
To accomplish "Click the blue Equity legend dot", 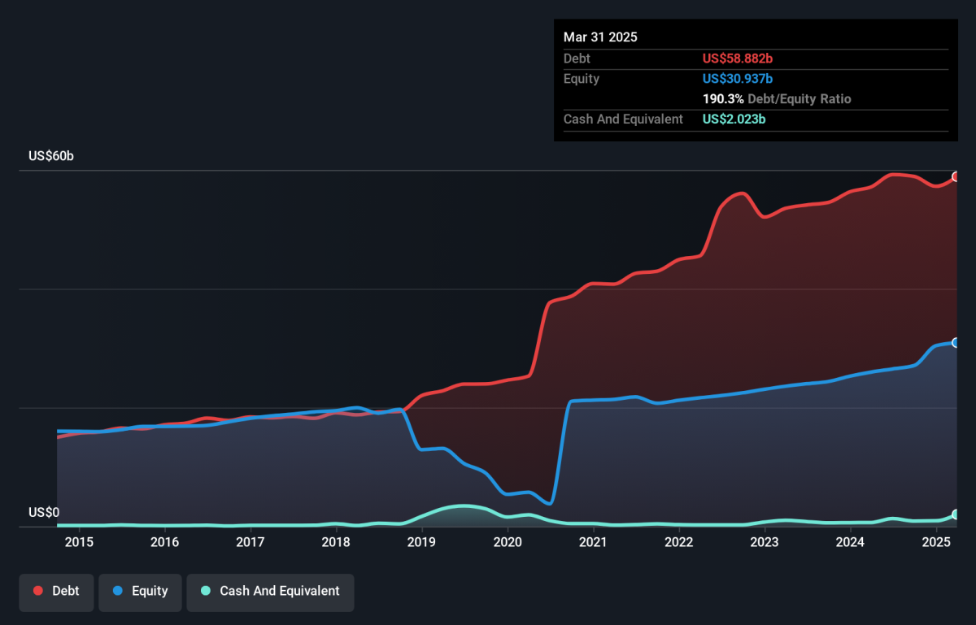I will (x=118, y=592).
